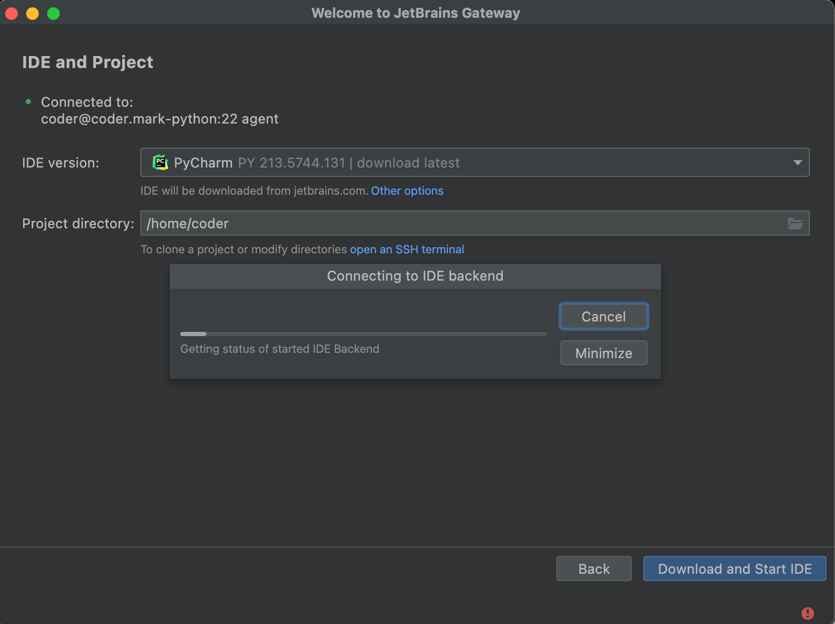This screenshot has width=835, height=624.
Task: Click the 'IDE version:' label
Action: (61, 163)
